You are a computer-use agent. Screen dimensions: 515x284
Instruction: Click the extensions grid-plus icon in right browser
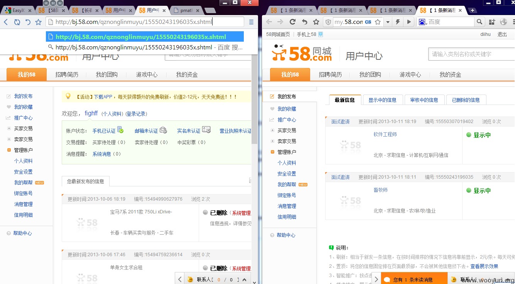pyautogui.click(x=492, y=22)
